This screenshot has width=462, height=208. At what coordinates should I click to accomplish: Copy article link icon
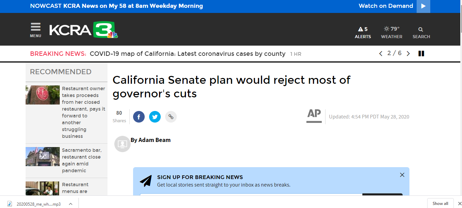pos(171,117)
